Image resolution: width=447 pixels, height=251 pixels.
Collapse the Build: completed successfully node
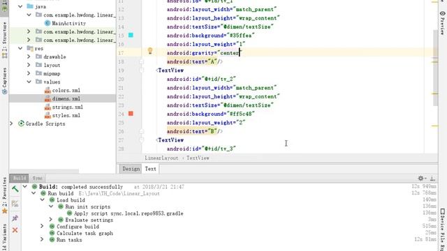(x=25, y=187)
